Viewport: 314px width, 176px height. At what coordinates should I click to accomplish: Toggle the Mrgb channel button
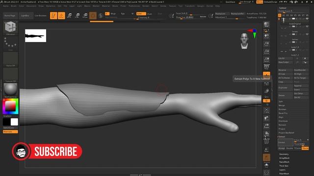[x=113, y=14]
